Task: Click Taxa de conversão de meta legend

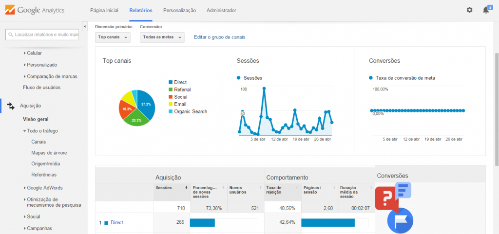Action: [402, 78]
